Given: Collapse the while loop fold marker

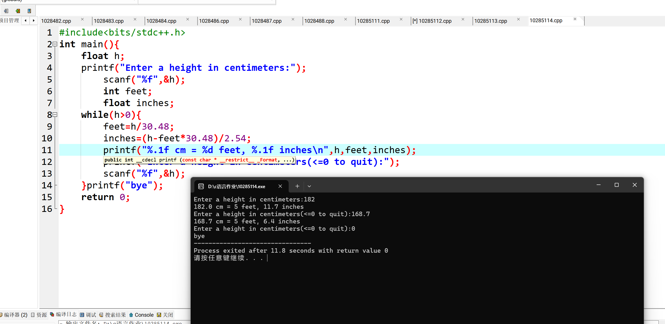Looking at the screenshot, I should coord(55,115).
